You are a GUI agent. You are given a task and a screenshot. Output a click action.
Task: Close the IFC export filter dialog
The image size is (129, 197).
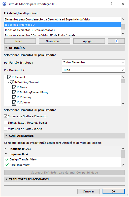pos(123,4)
